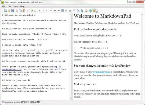Click the MarkdownPad app icon in the title bar
This screenshot has height=105, width=145.
(x=3, y=2)
